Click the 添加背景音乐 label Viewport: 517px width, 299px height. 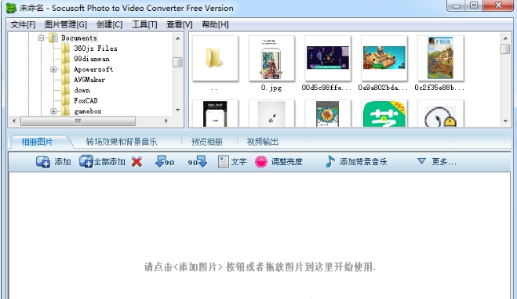pyautogui.click(x=363, y=162)
